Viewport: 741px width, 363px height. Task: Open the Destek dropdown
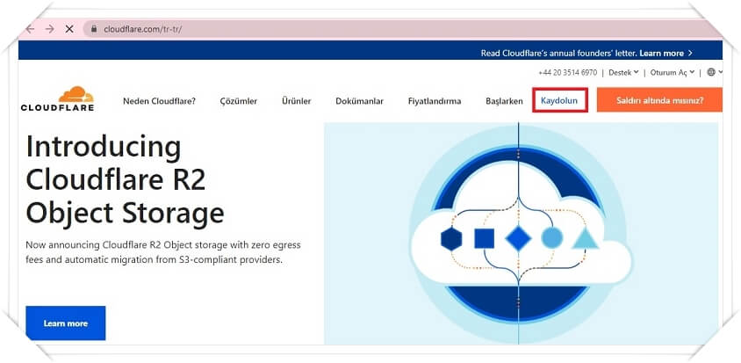click(x=623, y=72)
